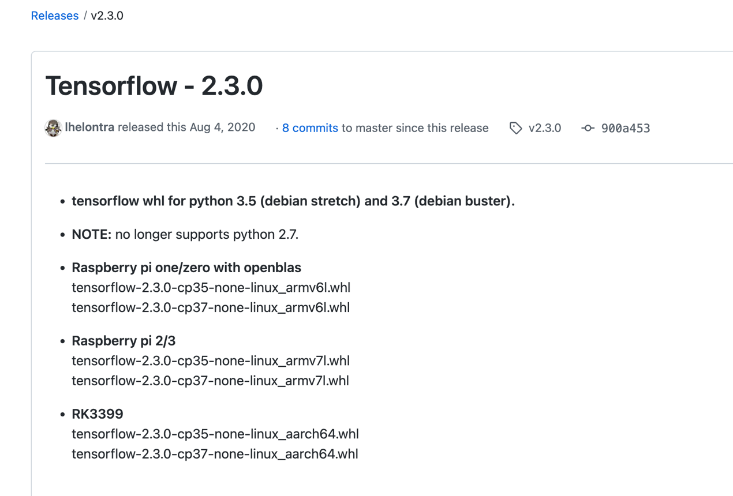Click the RK3399 heading

click(x=98, y=414)
